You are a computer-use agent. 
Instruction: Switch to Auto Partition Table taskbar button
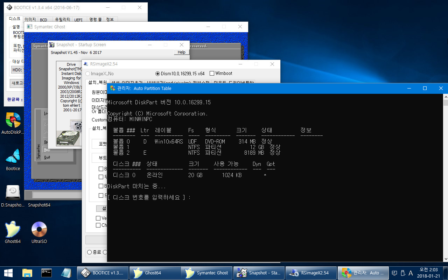tap(363, 273)
